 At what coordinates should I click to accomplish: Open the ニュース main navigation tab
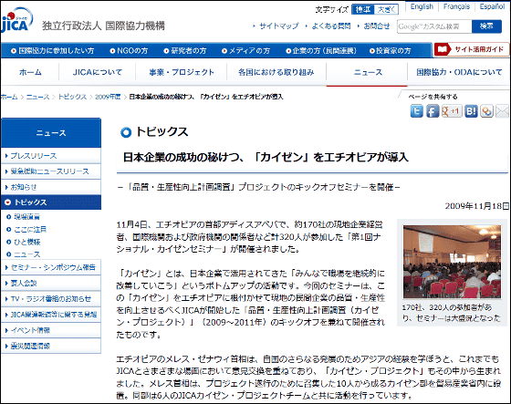point(368,72)
